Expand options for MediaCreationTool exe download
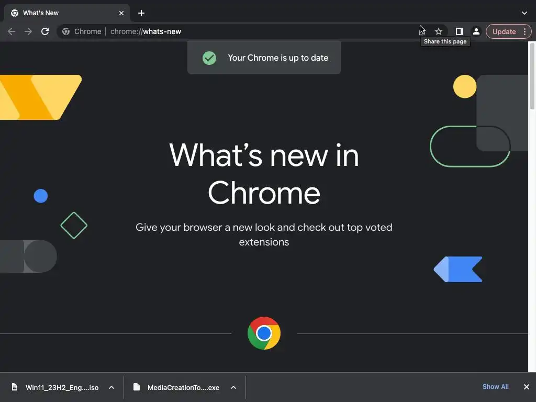The height and width of the screenshot is (402, 536). pyautogui.click(x=233, y=387)
